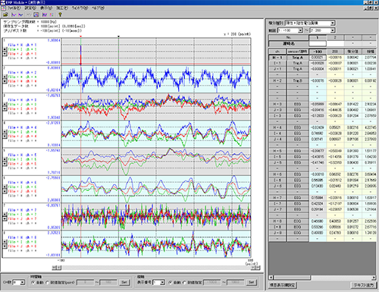379x292 pixels.
Task: Click the open file folder toolbar icon
Action: (x=5, y=14)
